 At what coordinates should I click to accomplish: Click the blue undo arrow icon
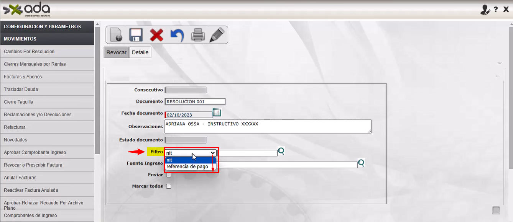point(177,35)
